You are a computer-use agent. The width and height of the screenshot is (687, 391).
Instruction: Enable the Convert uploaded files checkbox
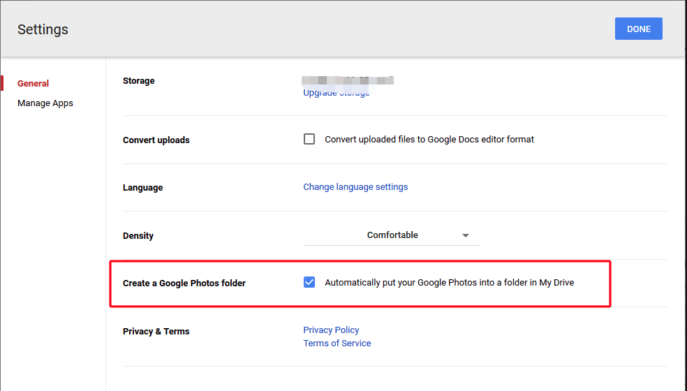(309, 139)
